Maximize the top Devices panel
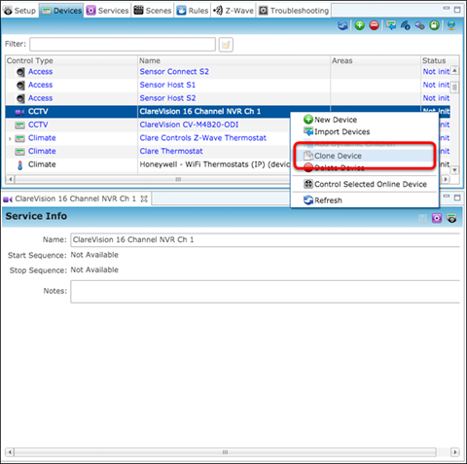The height and width of the screenshot is (464, 467). [x=457, y=10]
